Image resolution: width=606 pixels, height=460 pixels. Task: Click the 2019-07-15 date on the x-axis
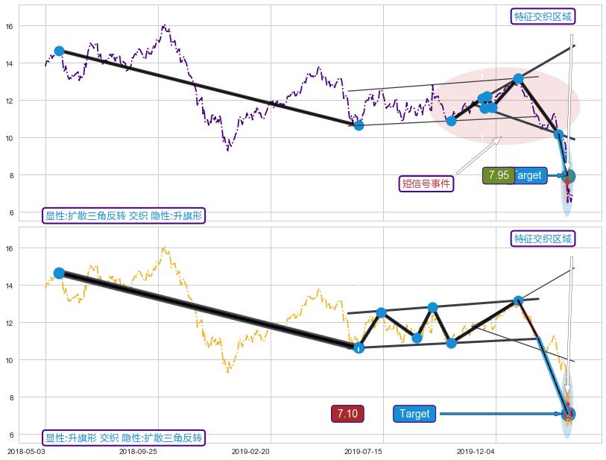click(x=363, y=452)
